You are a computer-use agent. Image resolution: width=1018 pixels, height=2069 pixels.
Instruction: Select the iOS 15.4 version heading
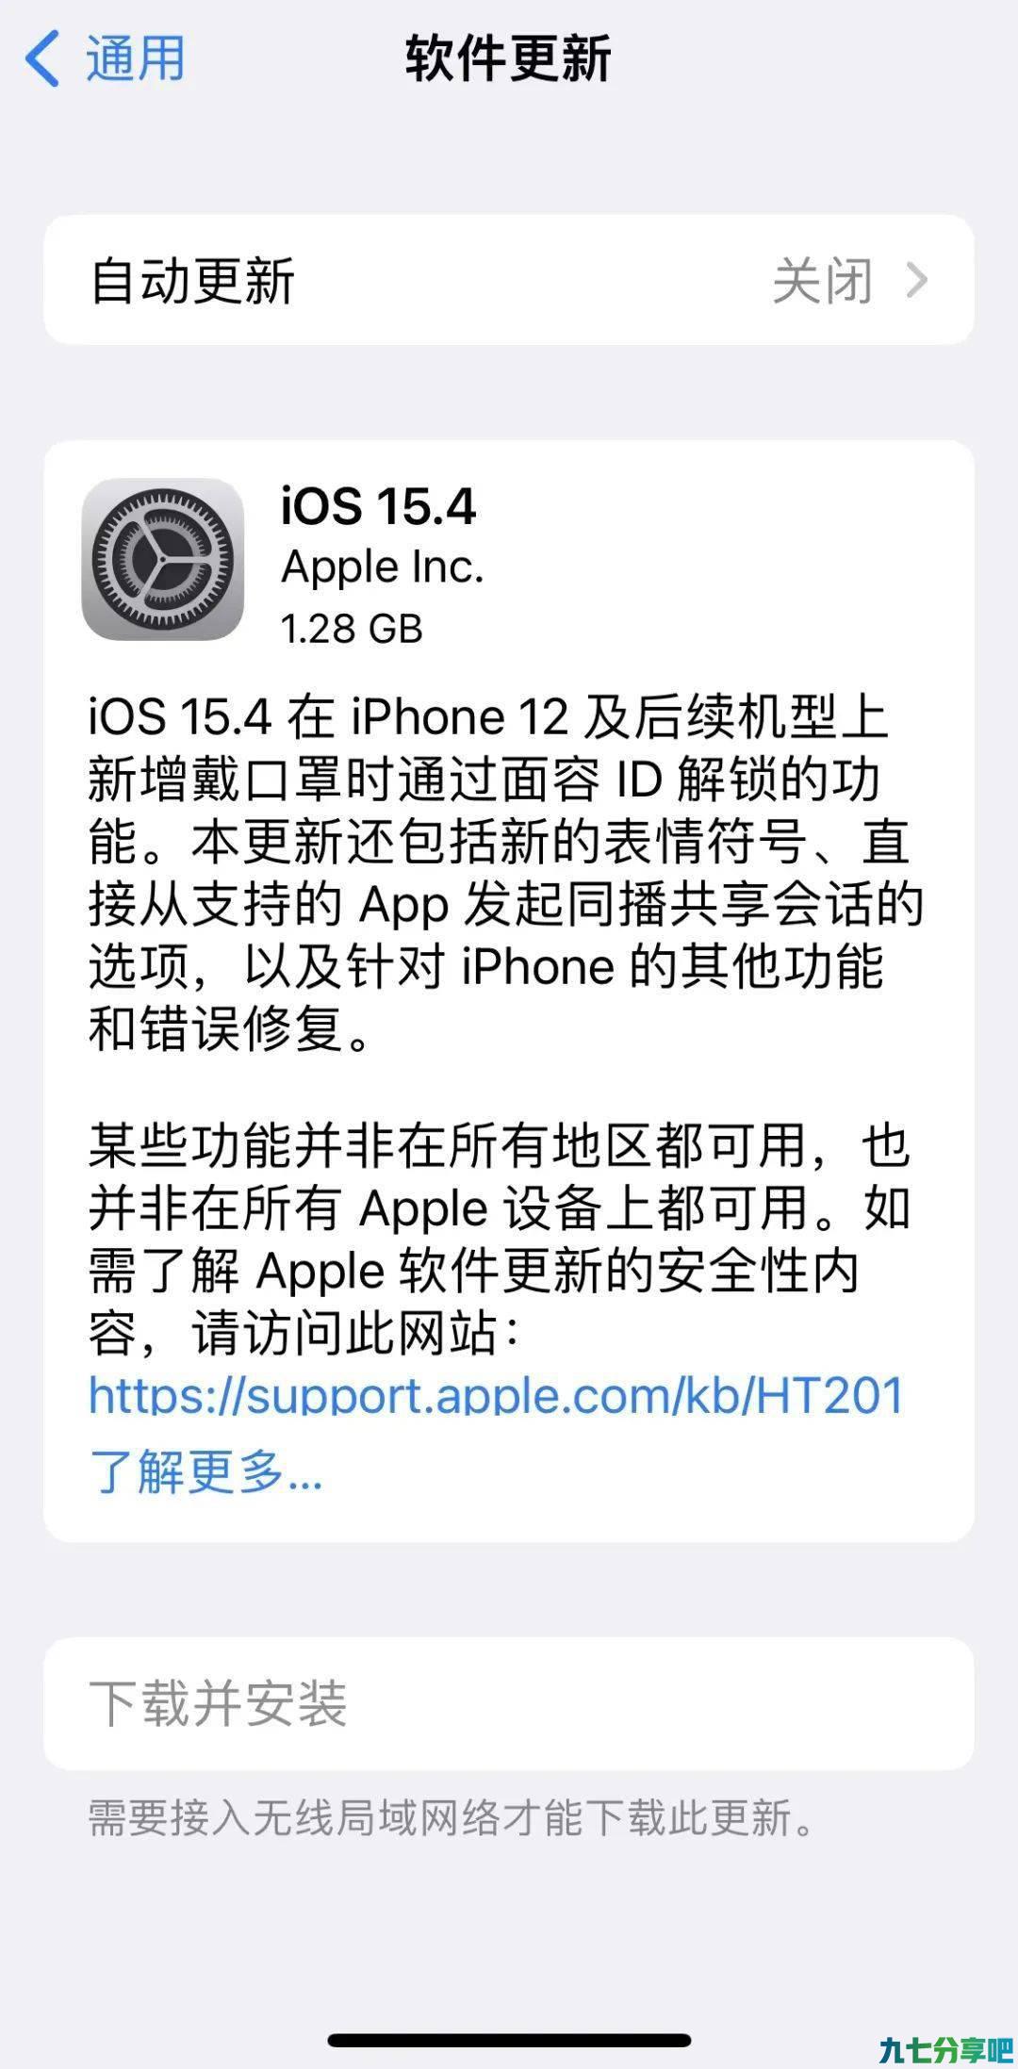point(379,506)
